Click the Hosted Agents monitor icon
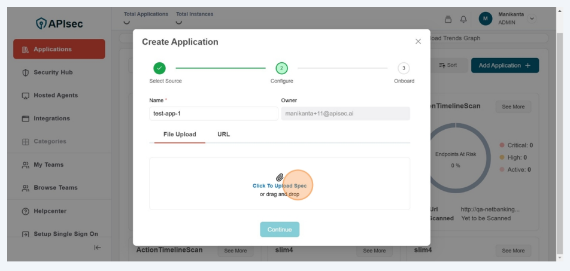The height and width of the screenshot is (271, 570). (25, 96)
